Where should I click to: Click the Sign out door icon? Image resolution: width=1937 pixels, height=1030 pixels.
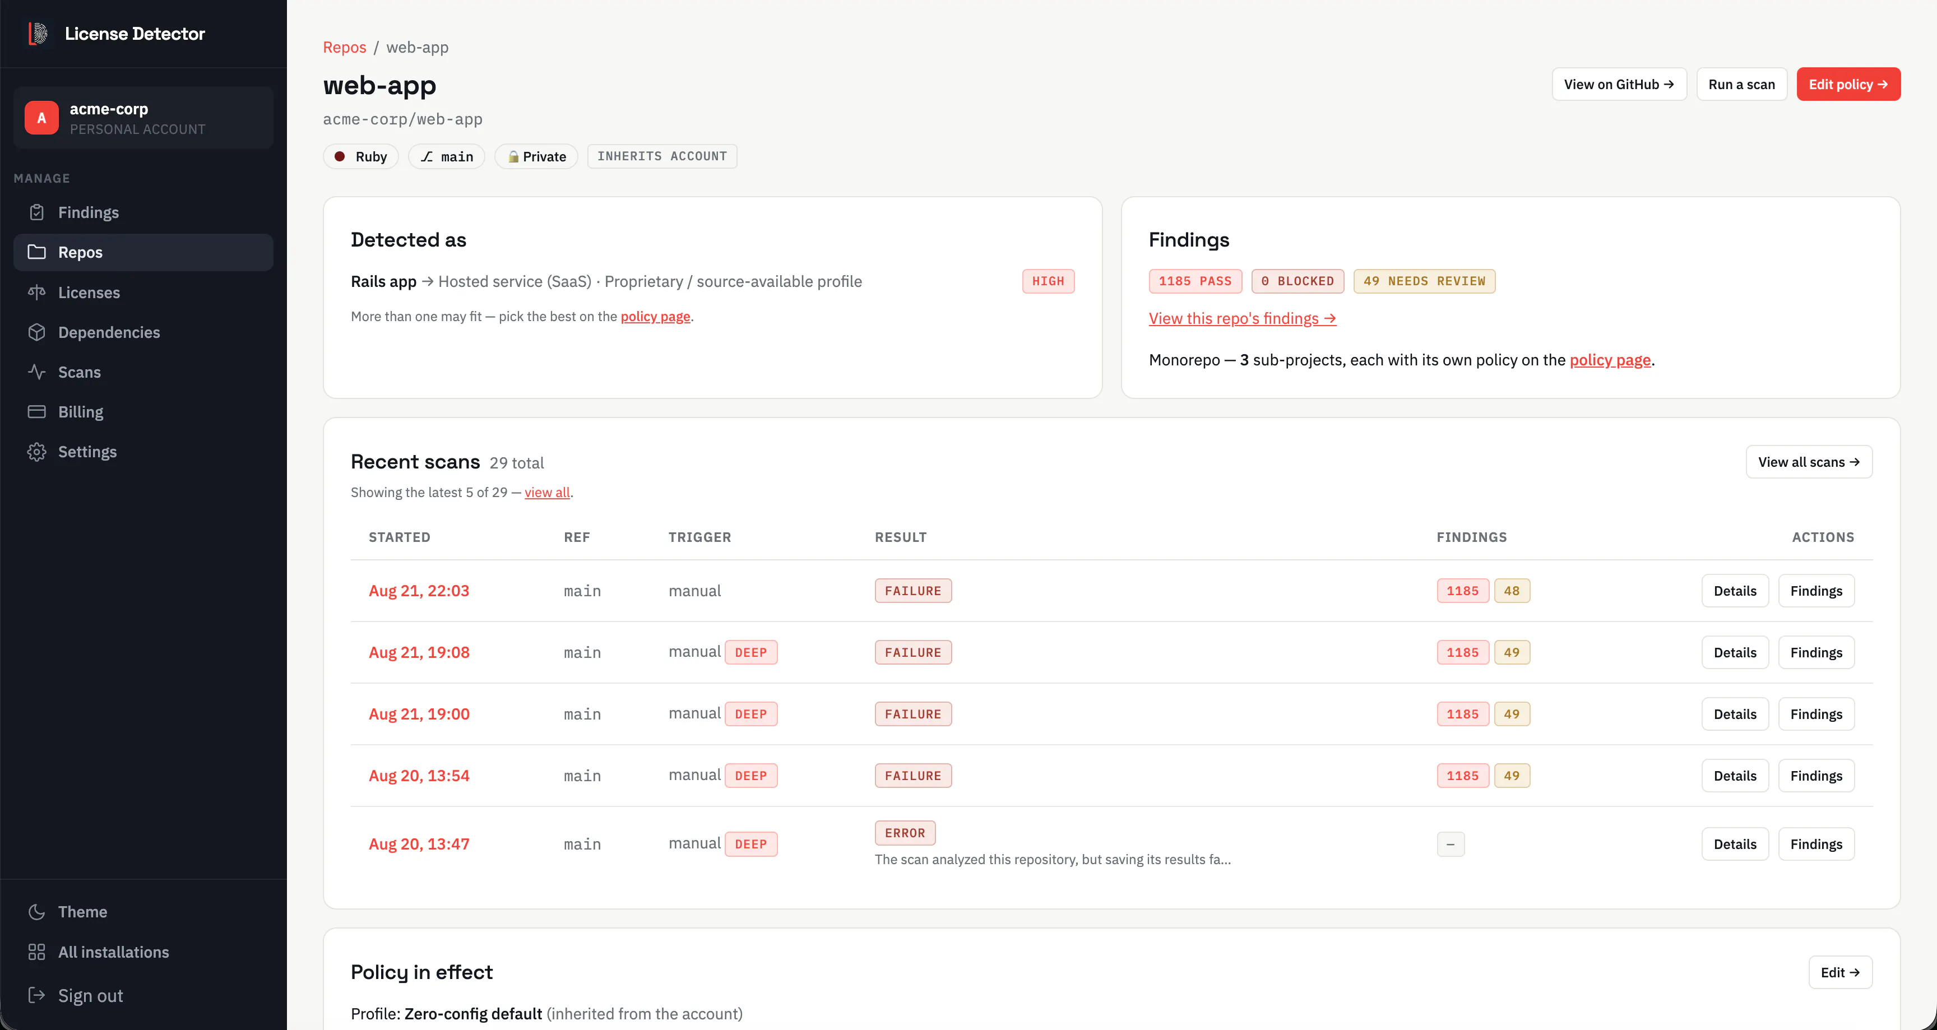37,995
